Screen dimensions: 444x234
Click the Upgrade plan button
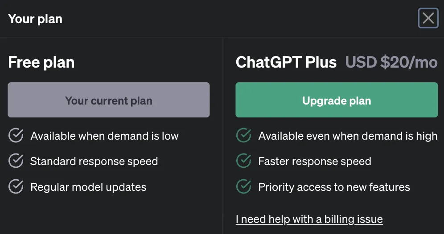click(337, 101)
